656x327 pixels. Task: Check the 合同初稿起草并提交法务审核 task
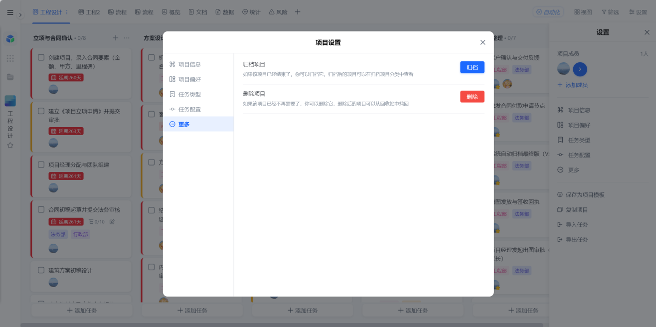(x=41, y=210)
